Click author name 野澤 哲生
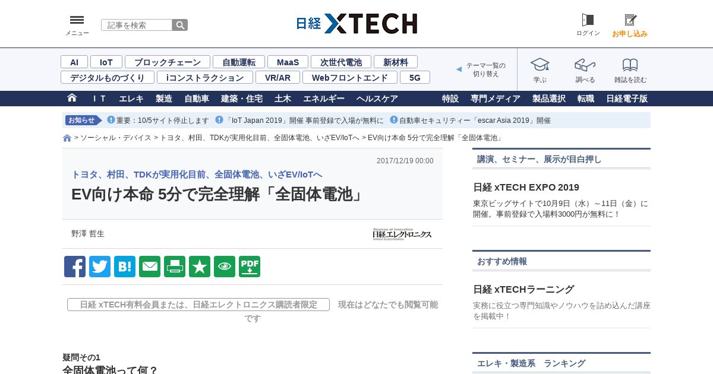 88,234
